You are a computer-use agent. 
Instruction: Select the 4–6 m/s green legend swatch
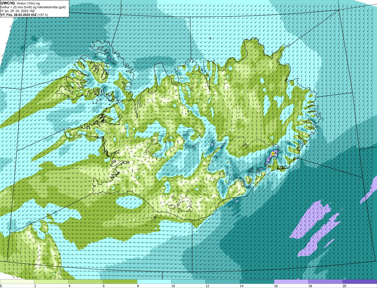click(86, 282)
